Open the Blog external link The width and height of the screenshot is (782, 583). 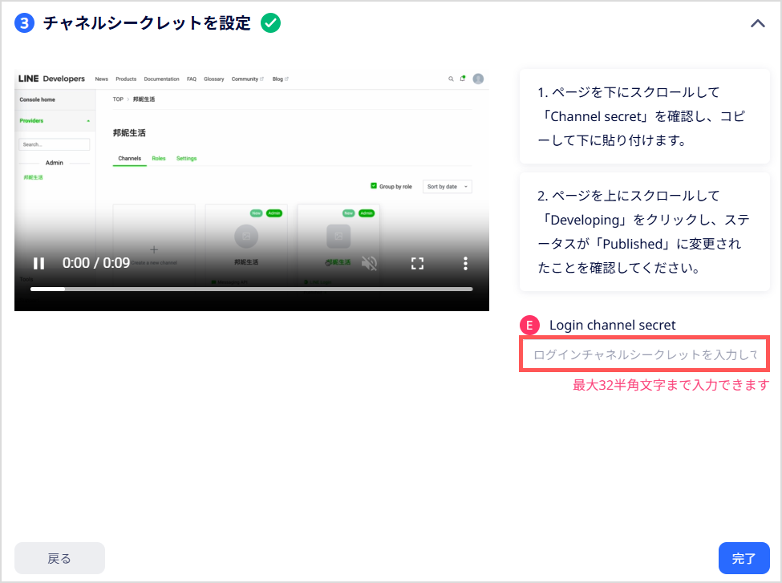pos(280,79)
